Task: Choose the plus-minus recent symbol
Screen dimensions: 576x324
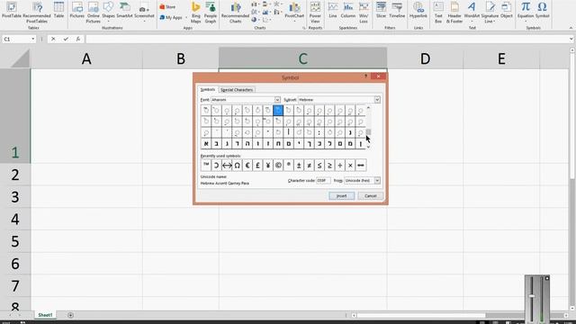Action: [299, 166]
